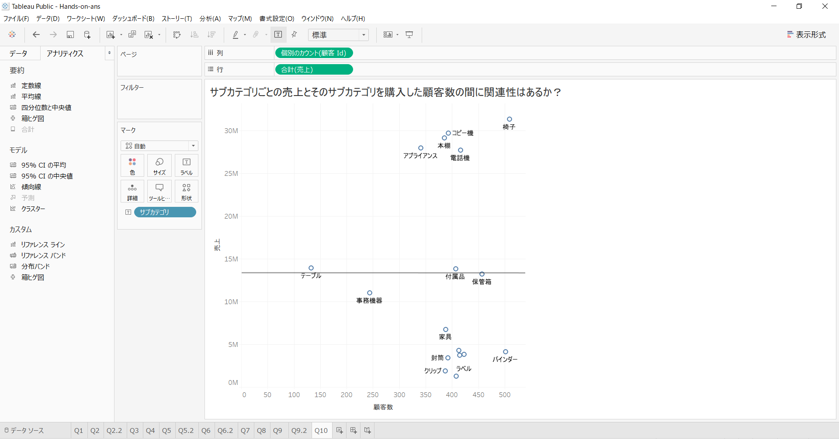Select 四分位数と中央値 analytics item
The height and width of the screenshot is (439, 839).
[46, 107]
